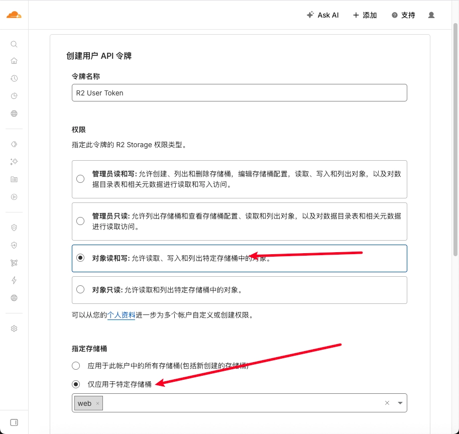Expand the bucket selection dropdown arrow
459x434 pixels.
pos(400,403)
